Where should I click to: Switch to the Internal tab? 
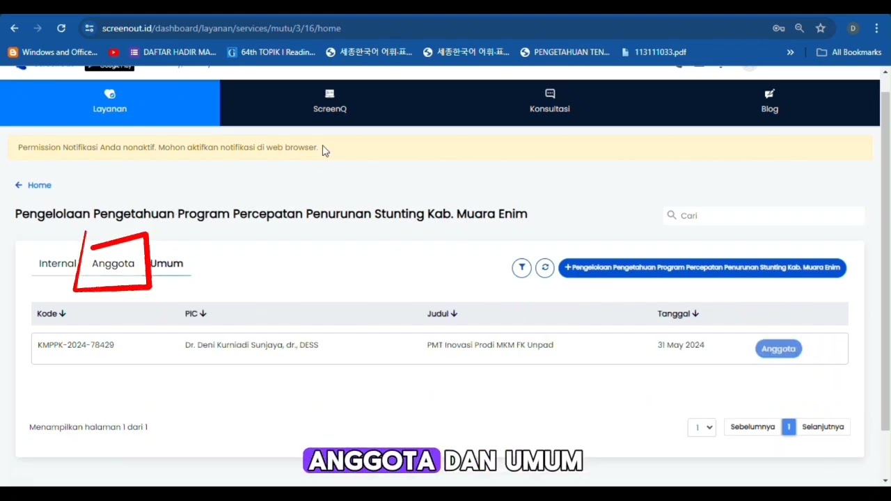pyautogui.click(x=57, y=264)
